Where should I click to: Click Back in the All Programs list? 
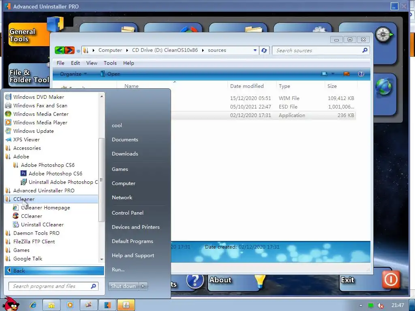coord(54,271)
